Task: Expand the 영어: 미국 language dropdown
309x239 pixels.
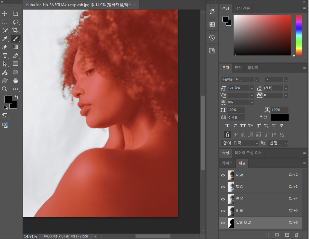Action: coord(257,143)
